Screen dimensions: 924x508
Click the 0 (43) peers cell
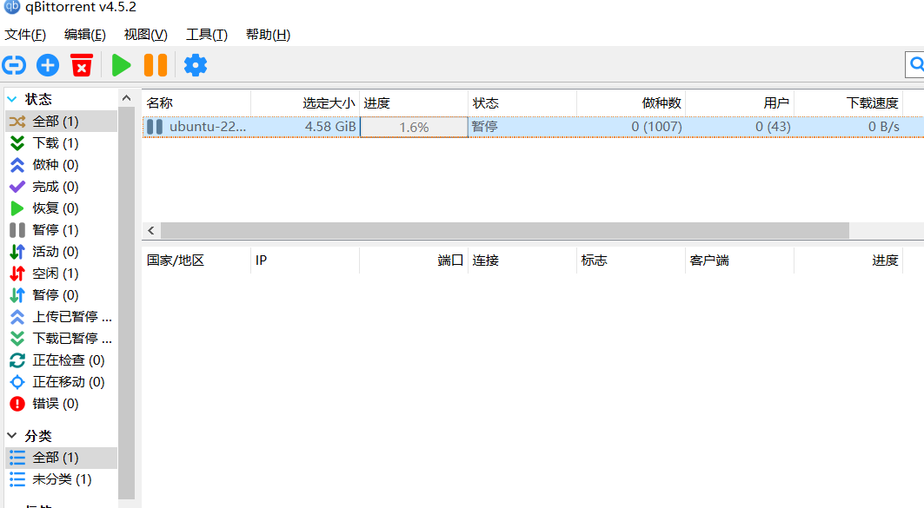click(740, 127)
